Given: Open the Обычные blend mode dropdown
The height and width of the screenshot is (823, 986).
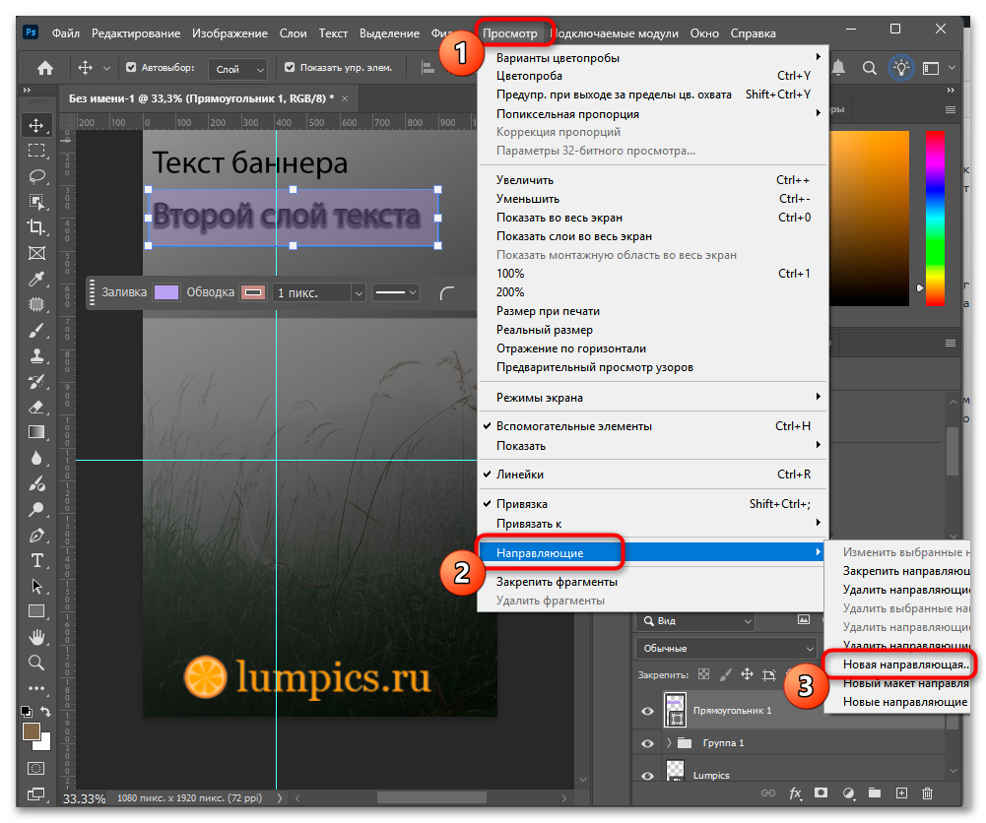Looking at the screenshot, I should [x=726, y=649].
